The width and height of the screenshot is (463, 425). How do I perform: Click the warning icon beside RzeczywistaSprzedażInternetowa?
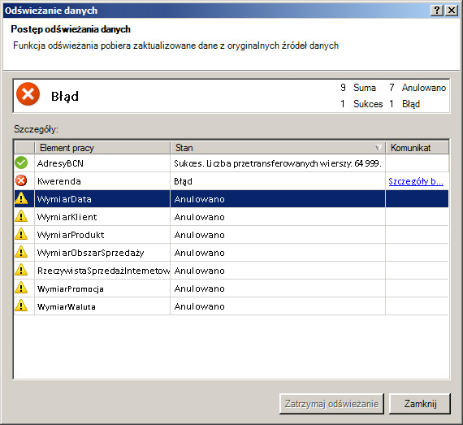point(21,270)
